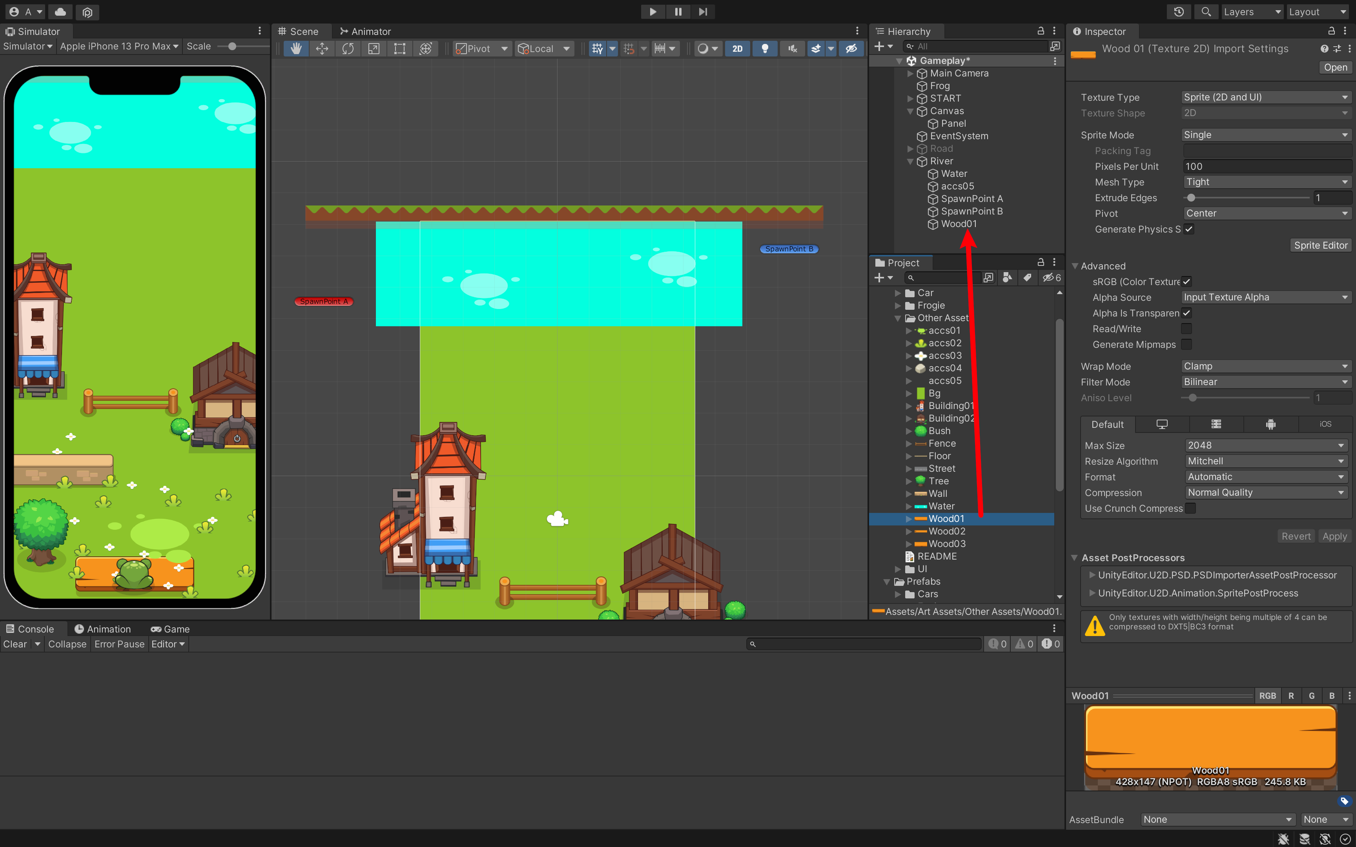Screen dimensions: 1356x847
Task: Select the Console tab
Action: click(30, 629)
